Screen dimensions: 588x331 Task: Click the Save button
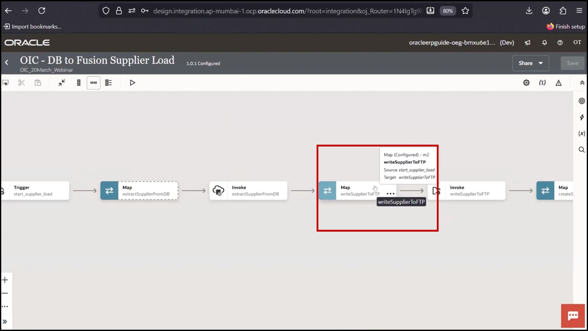(x=572, y=63)
